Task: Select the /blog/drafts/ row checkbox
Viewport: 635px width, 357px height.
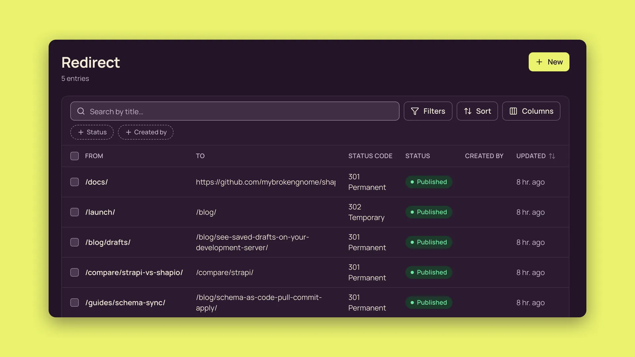Action: coord(74,242)
